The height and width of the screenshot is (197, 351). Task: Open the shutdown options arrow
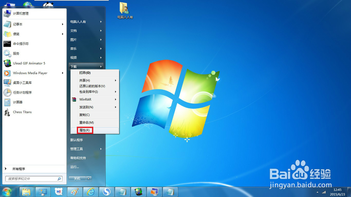point(89,179)
